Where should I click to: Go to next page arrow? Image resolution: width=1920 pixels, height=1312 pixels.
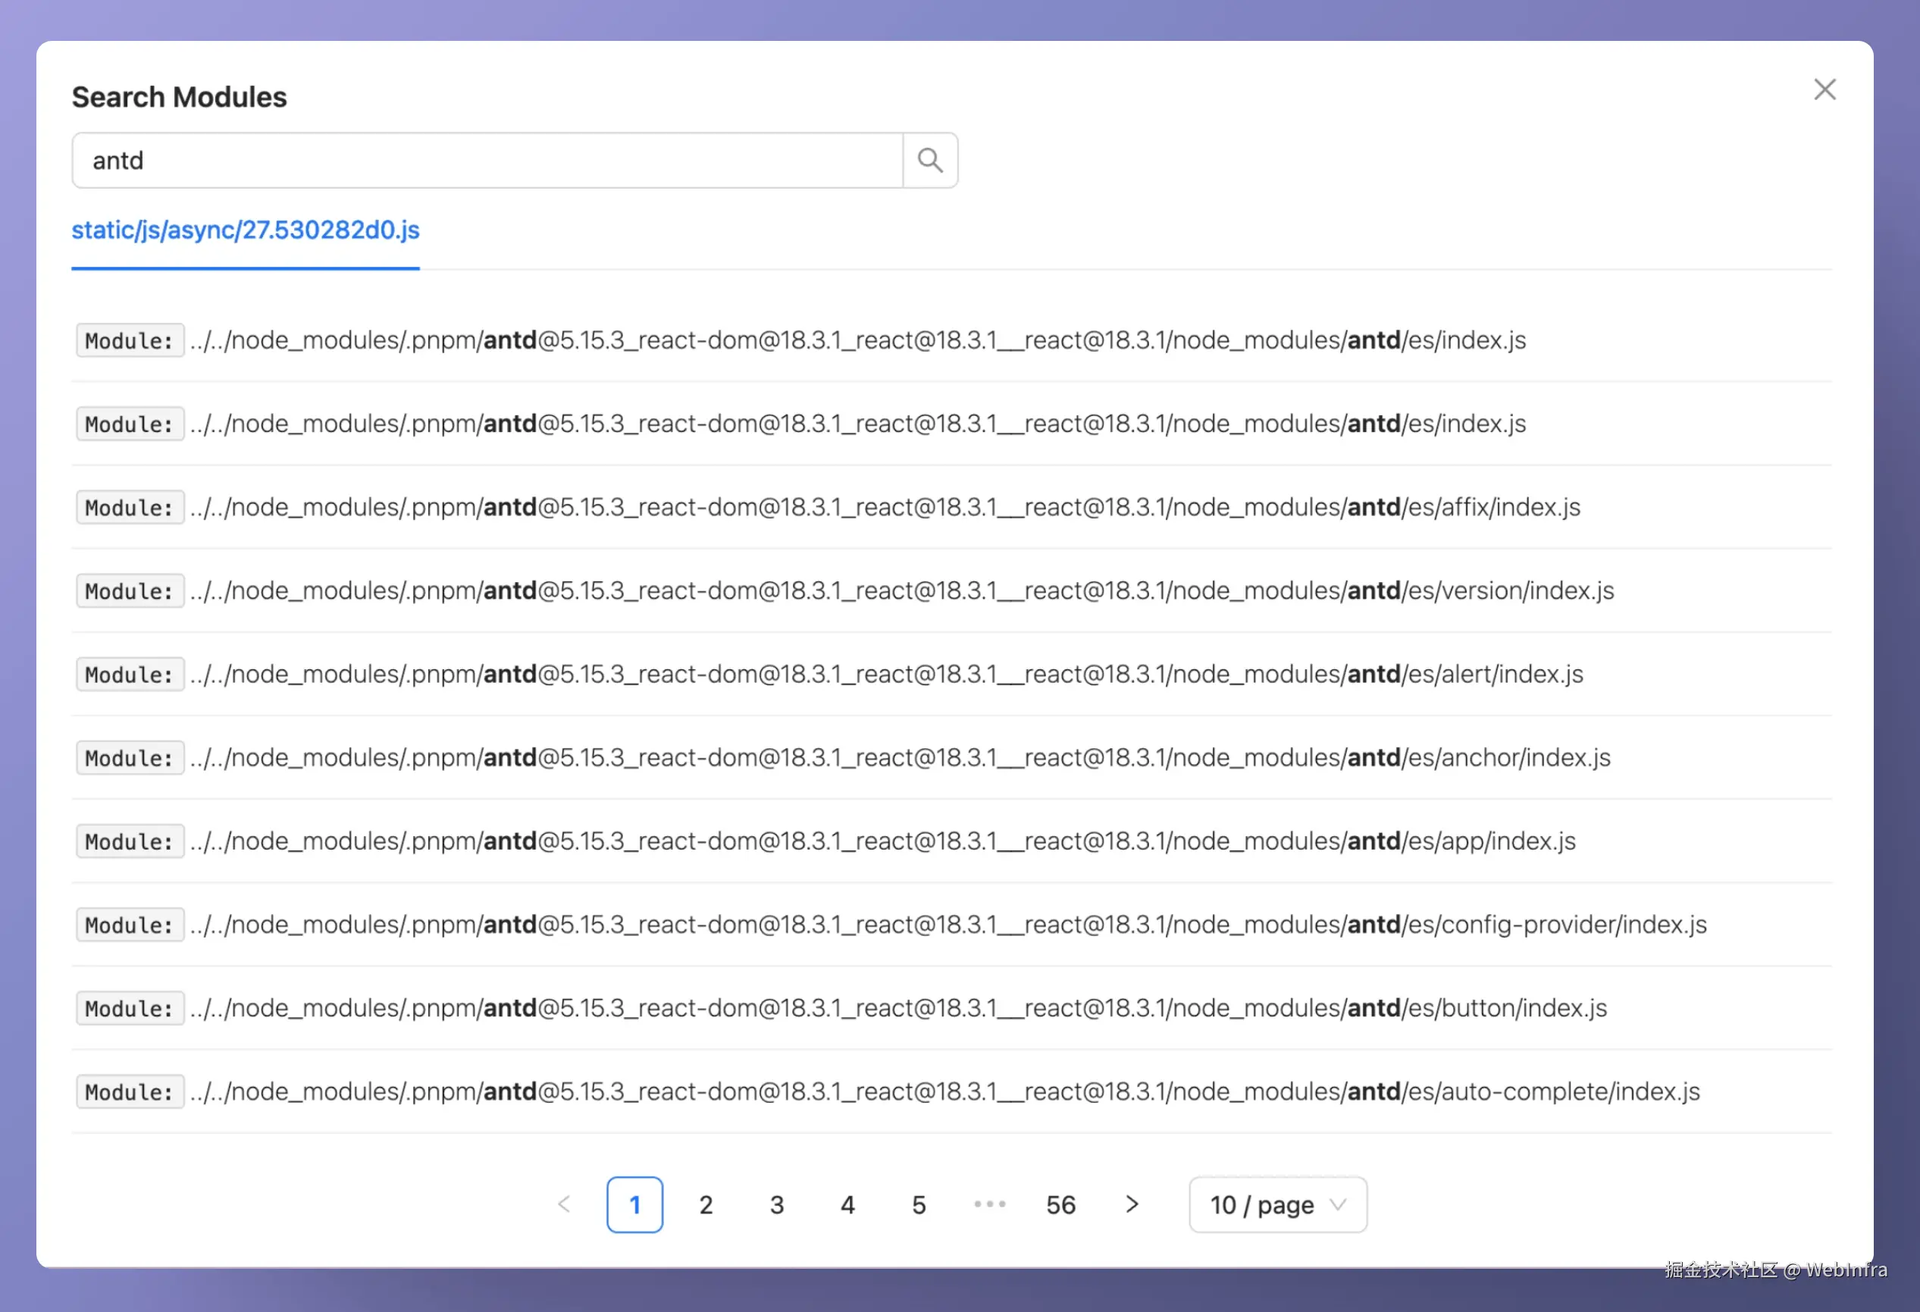tap(1132, 1204)
